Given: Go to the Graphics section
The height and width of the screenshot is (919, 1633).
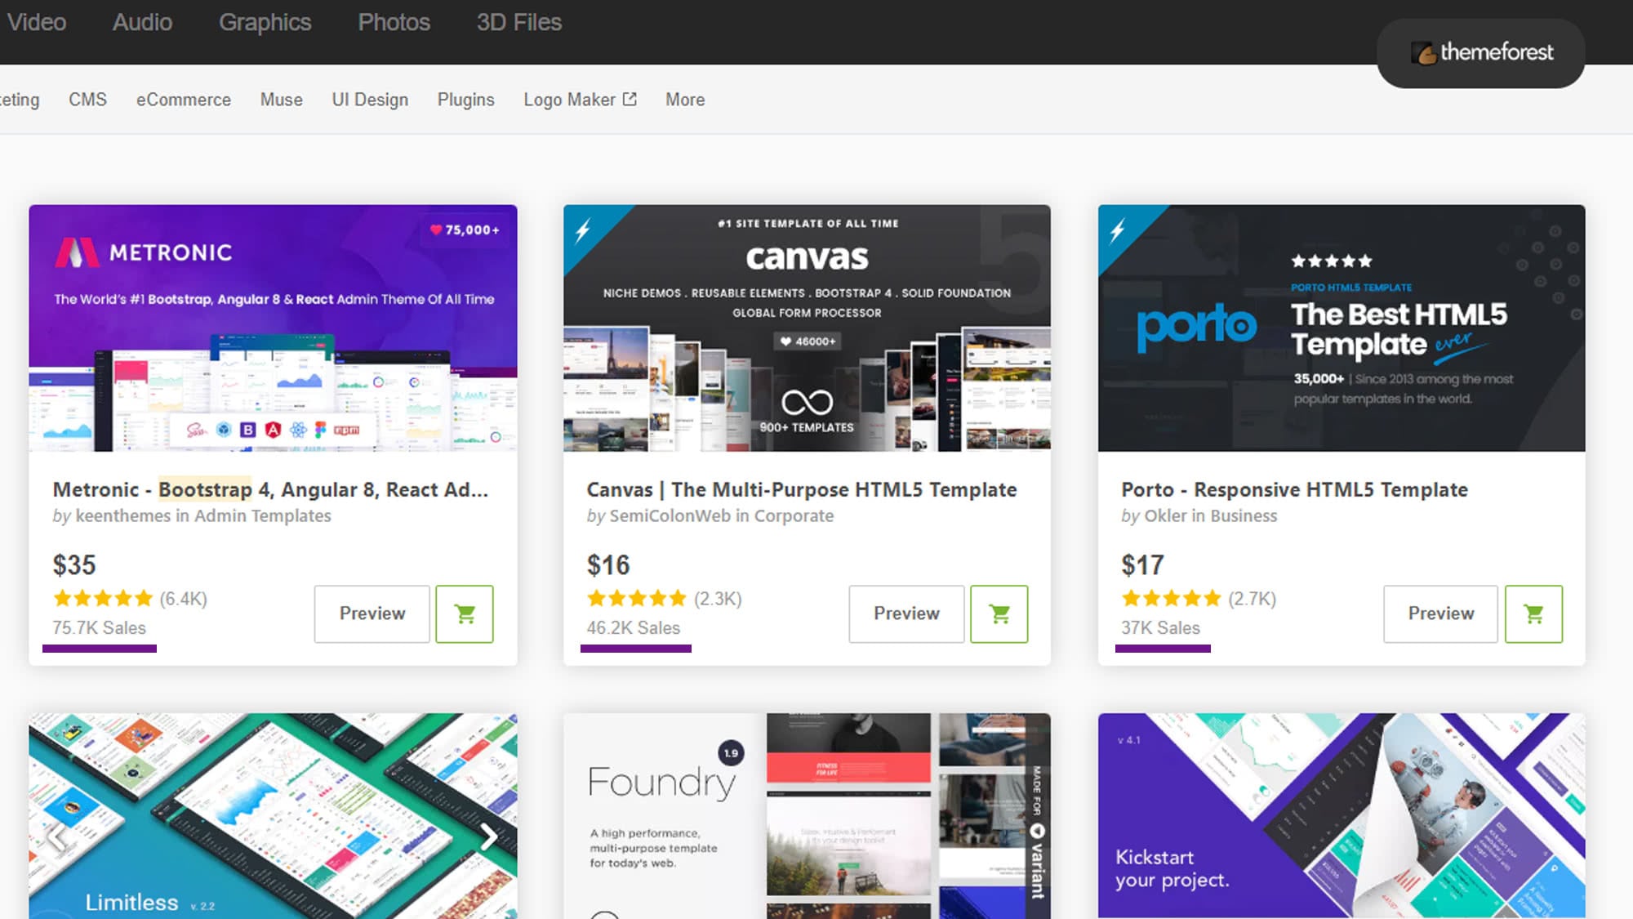Looking at the screenshot, I should click(265, 22).
